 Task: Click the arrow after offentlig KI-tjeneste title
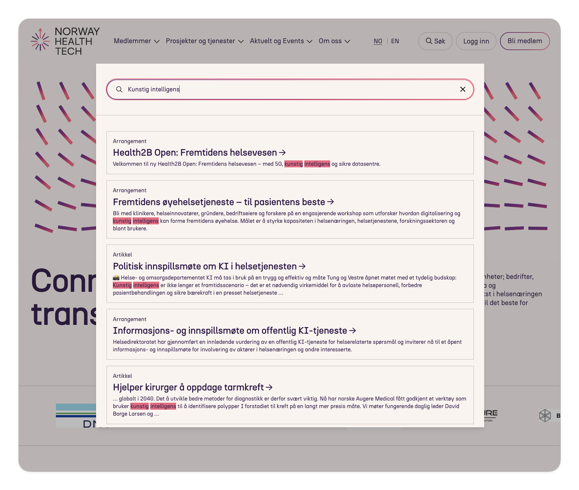point(353,331)
